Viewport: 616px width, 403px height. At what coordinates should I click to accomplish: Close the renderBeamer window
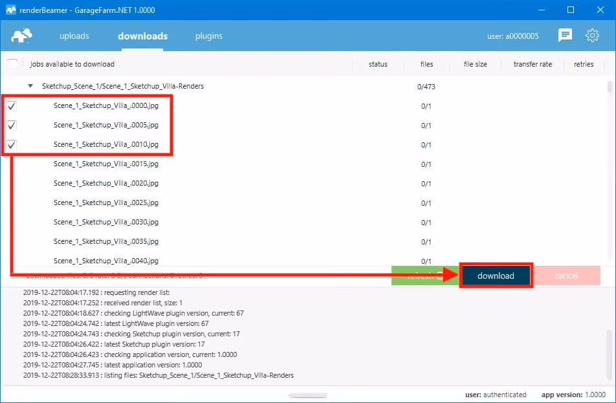click(x=600, y=10)
